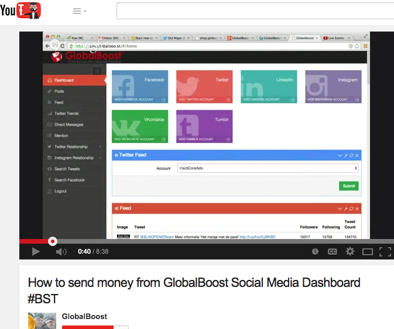Refresh the Twitter Feed panel
The image size is (394, 329).
tap(351, 155)
